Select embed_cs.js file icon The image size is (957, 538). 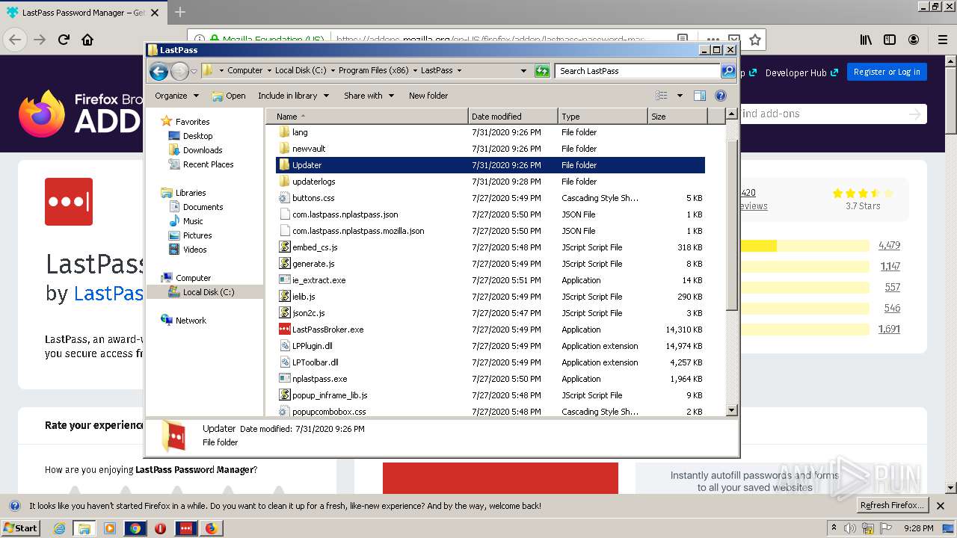284,247
